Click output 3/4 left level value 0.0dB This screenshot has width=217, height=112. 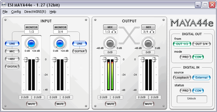point(142,97)
